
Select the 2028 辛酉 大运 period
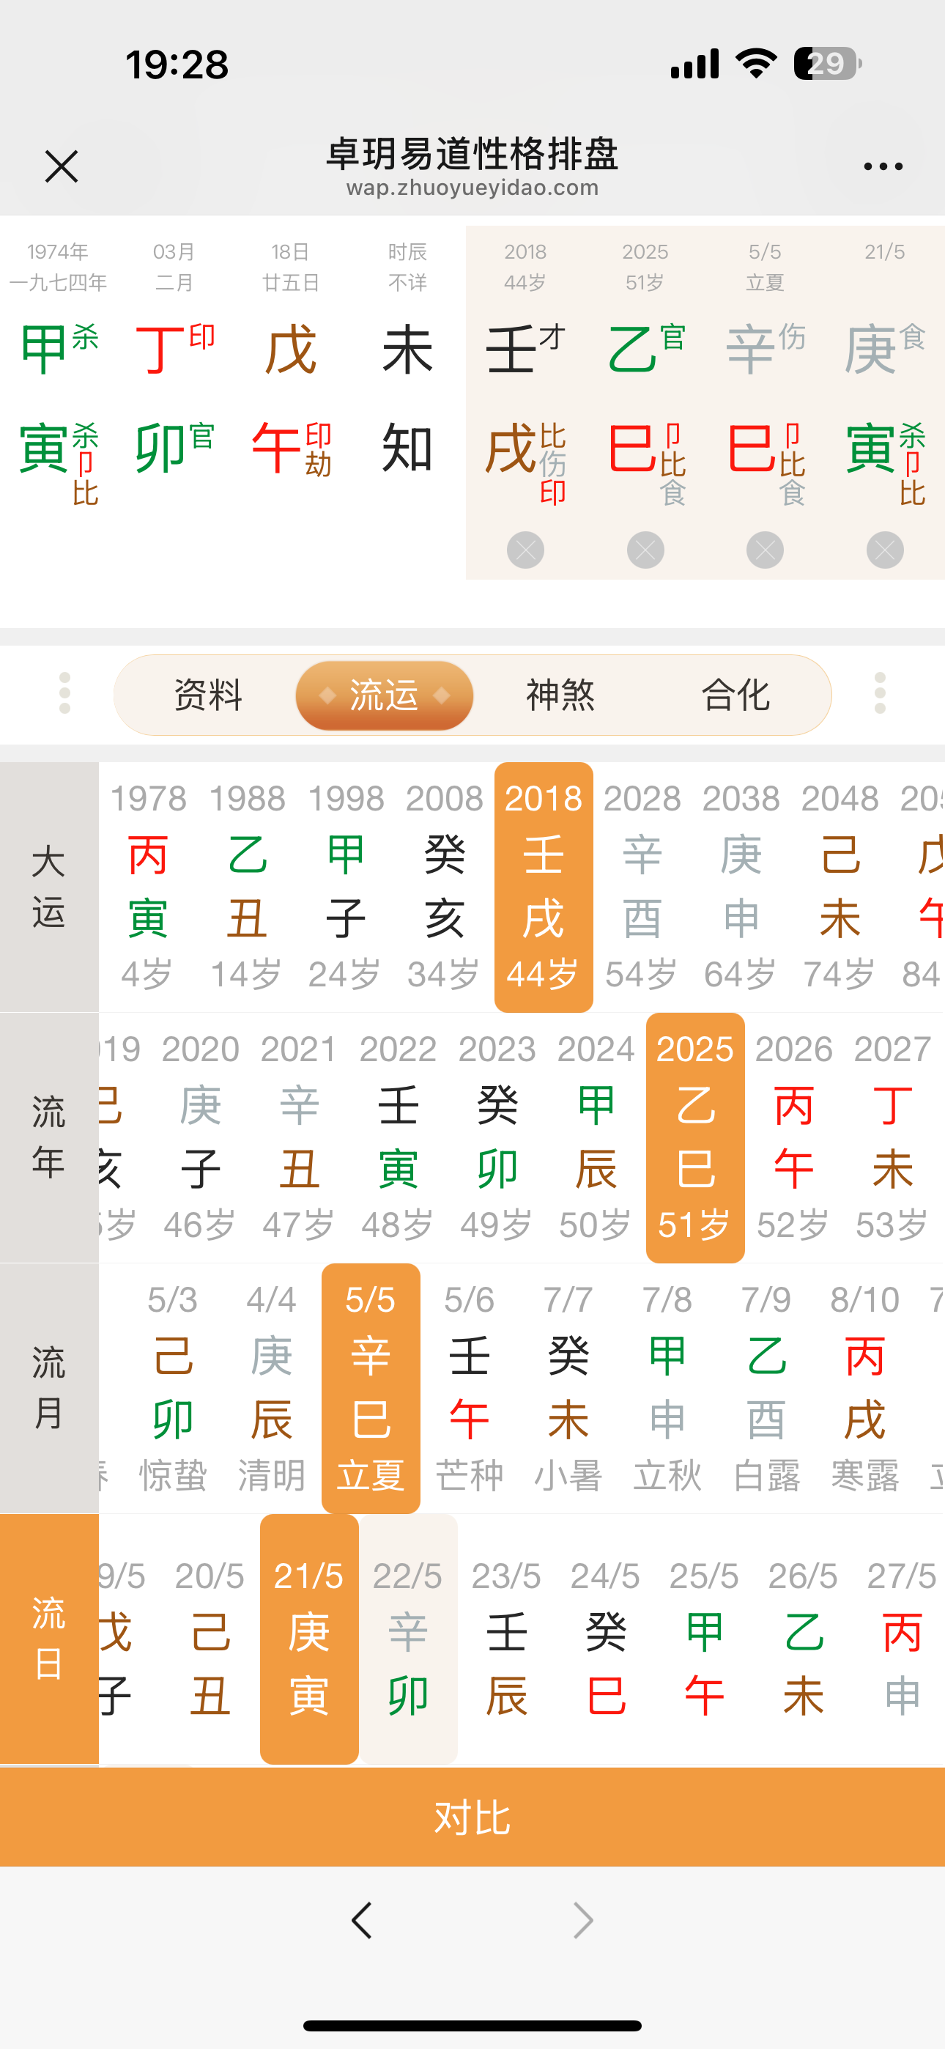[x=642, y=886]
